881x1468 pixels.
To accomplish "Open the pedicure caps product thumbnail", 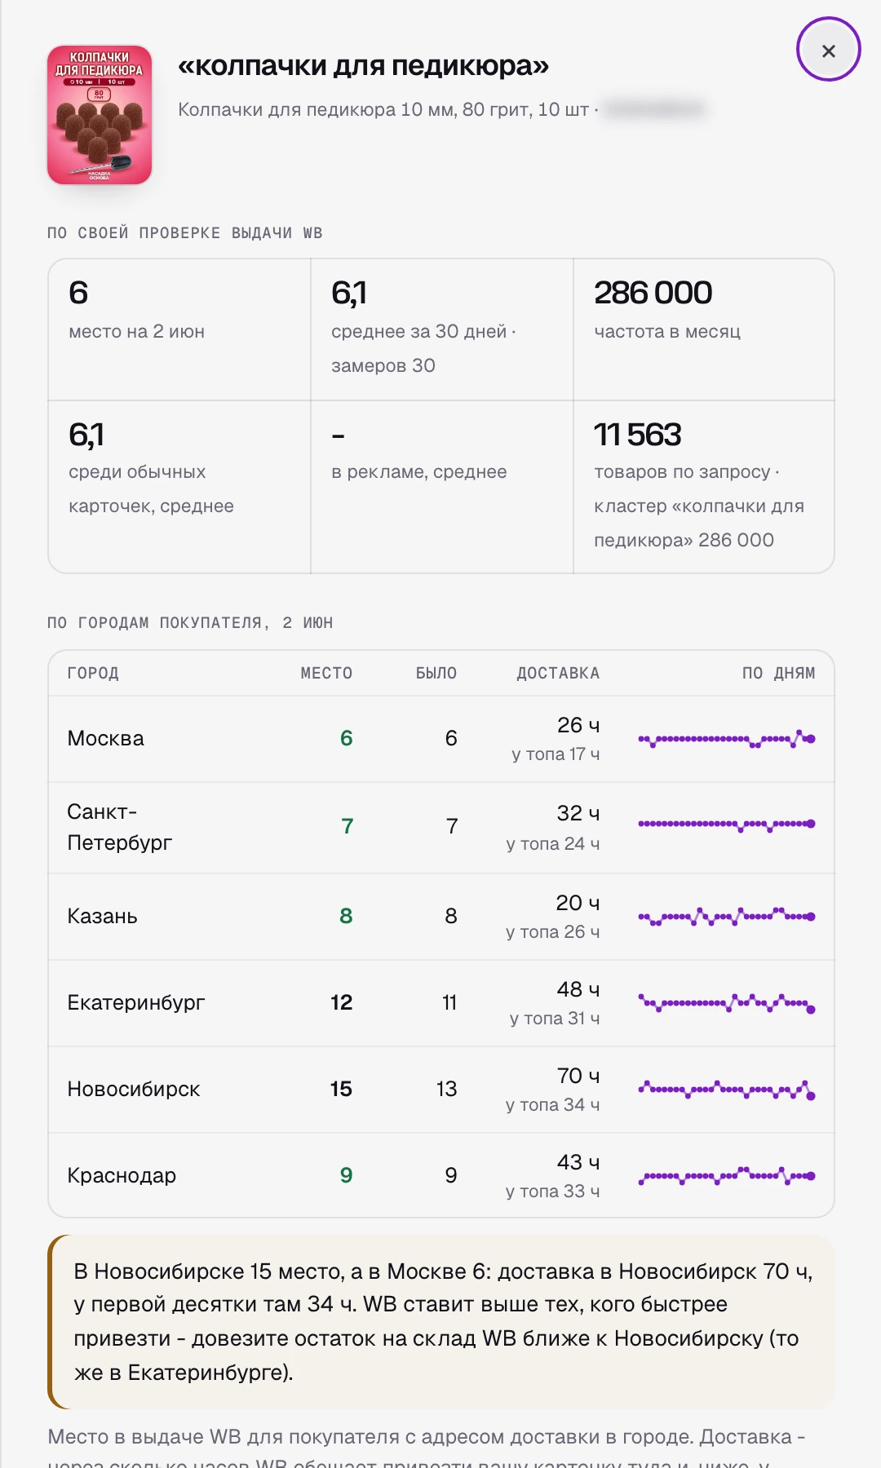I will coord(100,115).
